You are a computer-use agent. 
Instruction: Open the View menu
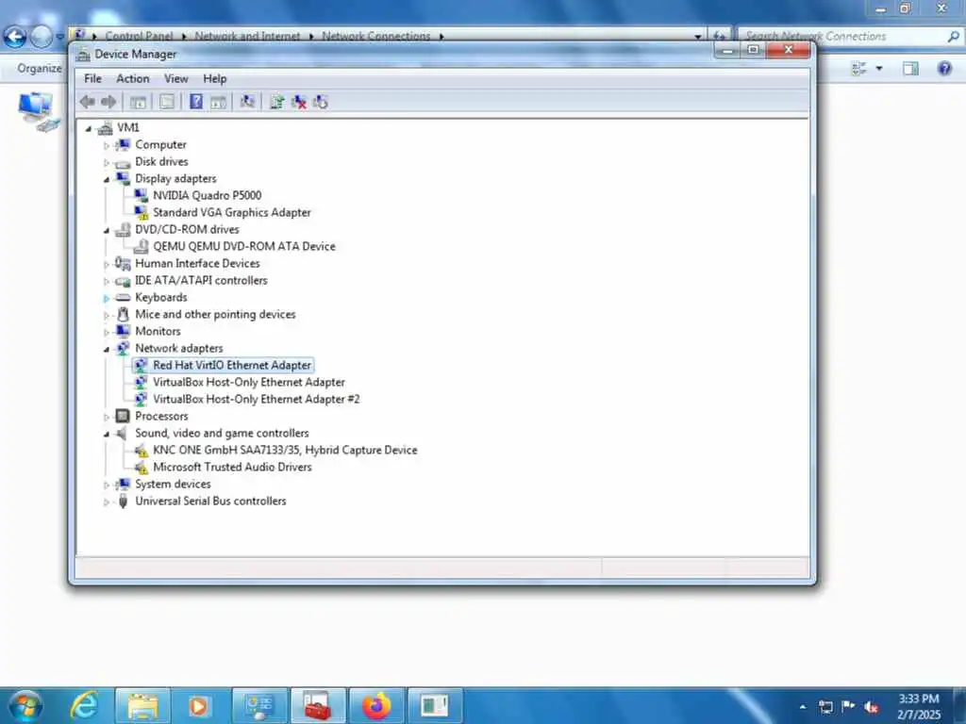pos(176,78)
